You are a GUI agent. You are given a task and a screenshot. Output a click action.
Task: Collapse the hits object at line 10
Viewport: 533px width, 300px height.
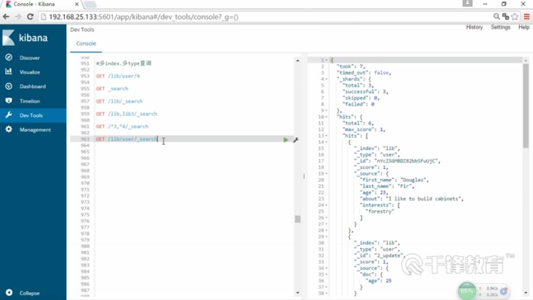pos(326,117)
